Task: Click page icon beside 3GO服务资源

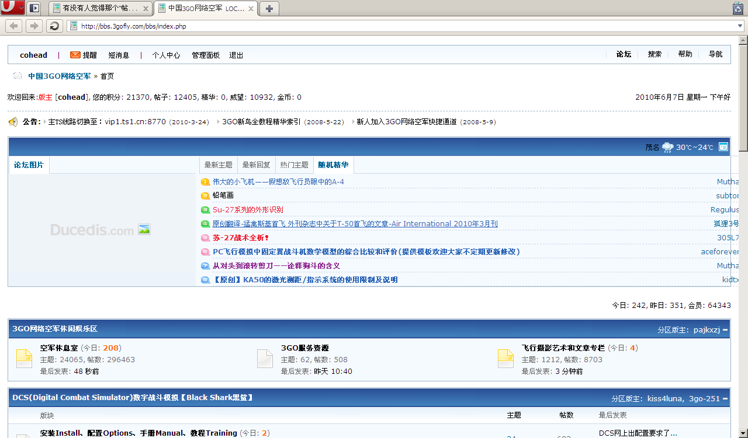Action: tap(265, 359)
